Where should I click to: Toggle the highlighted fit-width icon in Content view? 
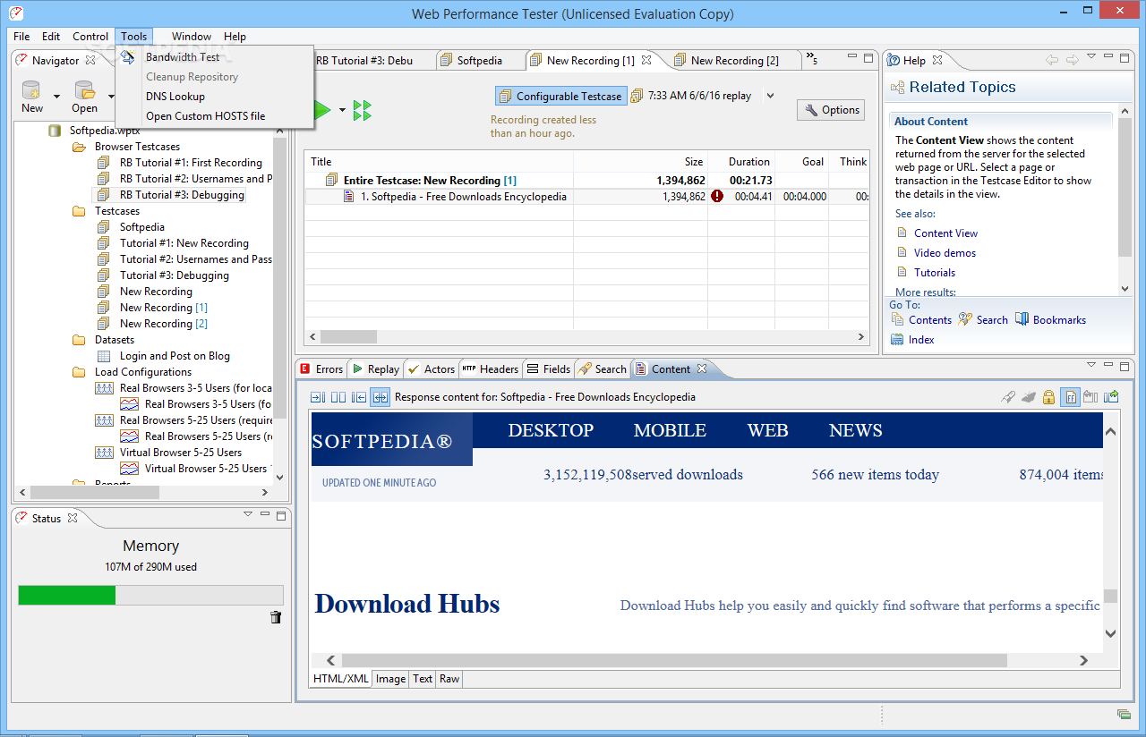[381, 397]
